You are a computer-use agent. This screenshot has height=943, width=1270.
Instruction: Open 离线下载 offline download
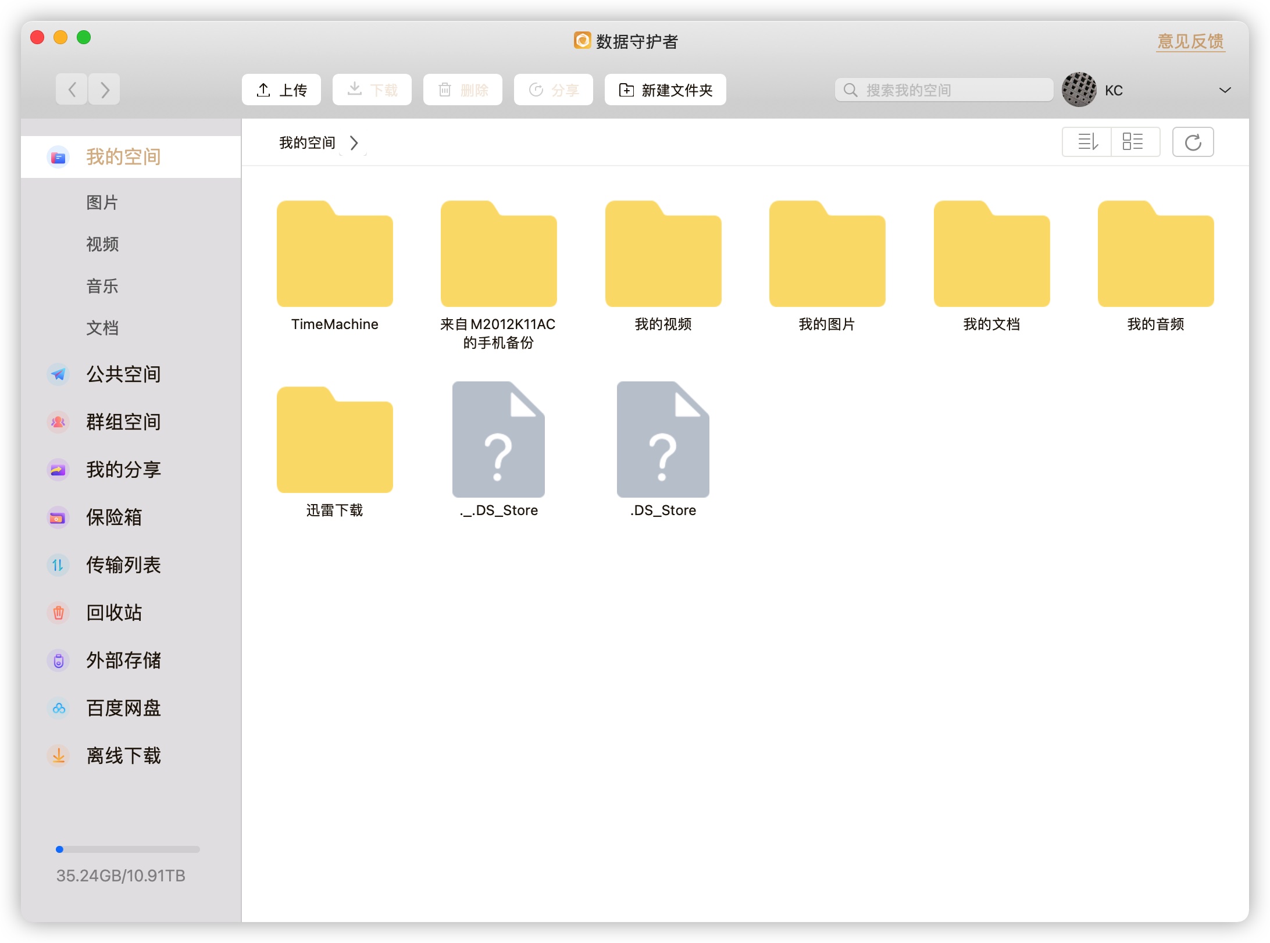click(123, 755)
